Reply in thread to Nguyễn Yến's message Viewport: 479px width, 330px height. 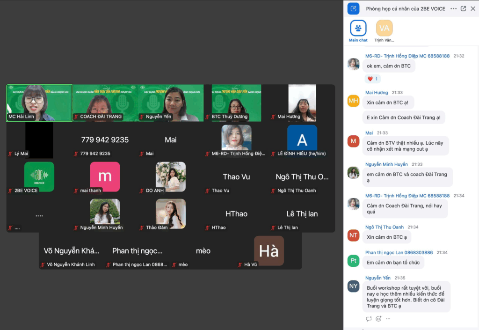(x=369, y=319)
